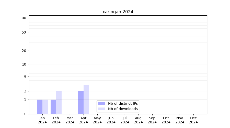Image resolution: width=230 pixels, height=128 pixels.
Task: Select the '50' y-axis tick label
Action: click(24, 32)
